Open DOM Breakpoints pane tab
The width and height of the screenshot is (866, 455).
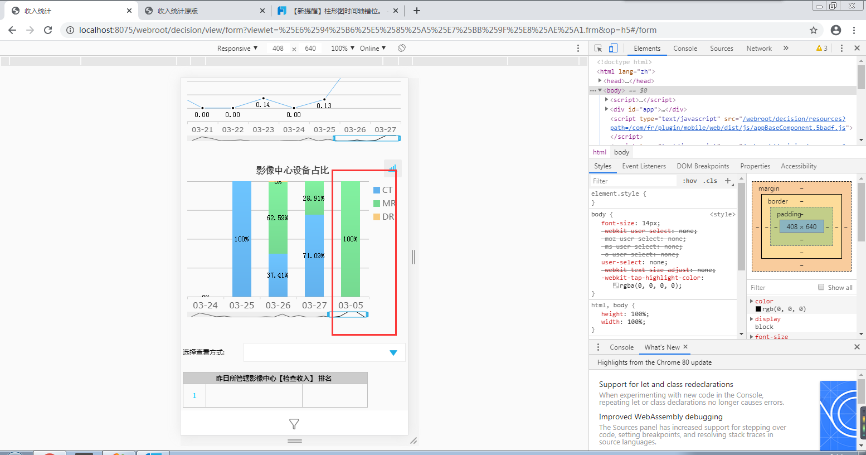[703, 166]
